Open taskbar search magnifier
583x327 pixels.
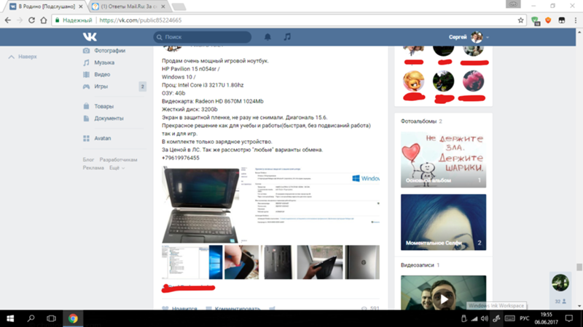(x=31, y=318)
